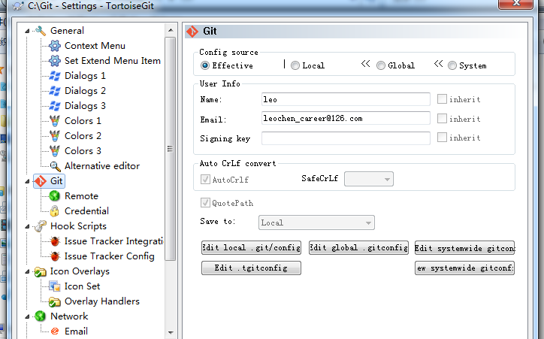Click the Email input field
The image size is (544, 339).
[x=346, y=118]
